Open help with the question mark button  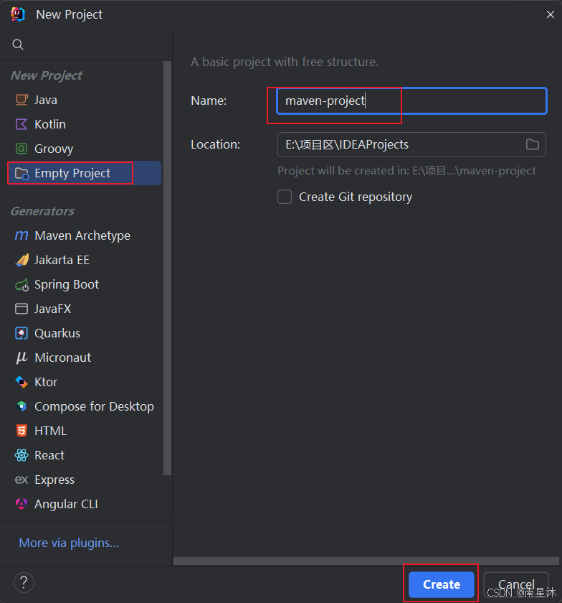click(24, 583)
